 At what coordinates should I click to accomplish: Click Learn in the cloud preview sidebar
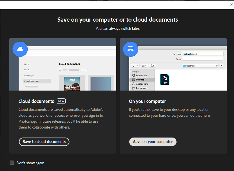coord(27,70)
